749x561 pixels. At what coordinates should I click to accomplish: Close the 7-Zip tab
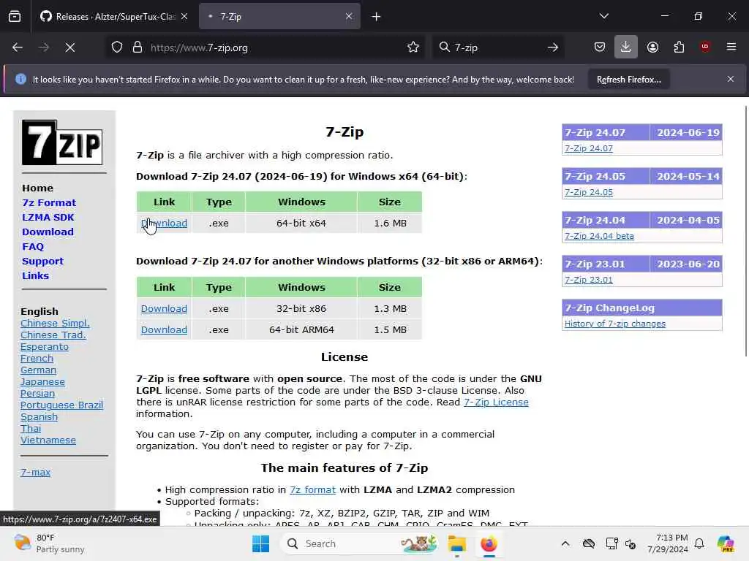(x=349, y=16)
